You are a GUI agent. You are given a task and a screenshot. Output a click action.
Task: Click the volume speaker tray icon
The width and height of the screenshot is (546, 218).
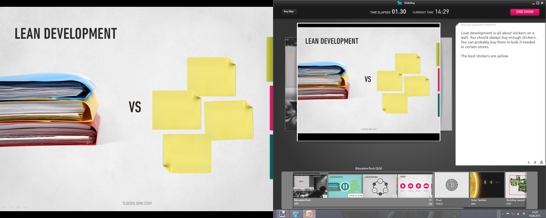point(518,214)
